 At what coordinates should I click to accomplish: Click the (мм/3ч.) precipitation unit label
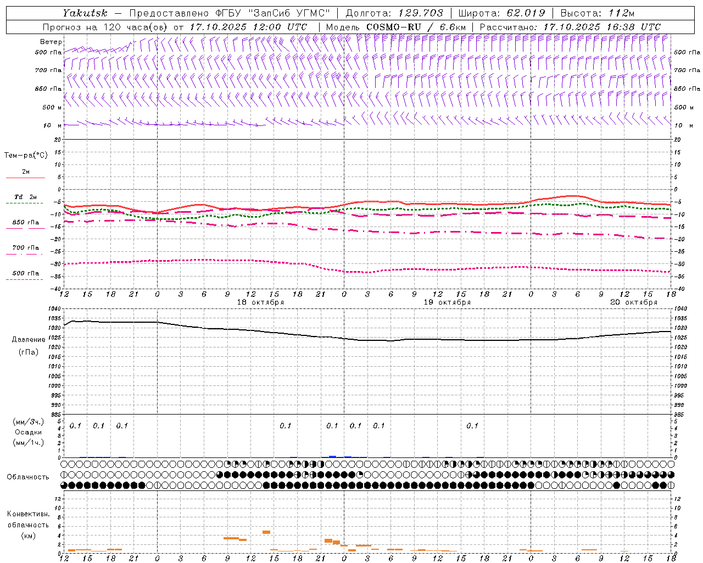(28, 422)
